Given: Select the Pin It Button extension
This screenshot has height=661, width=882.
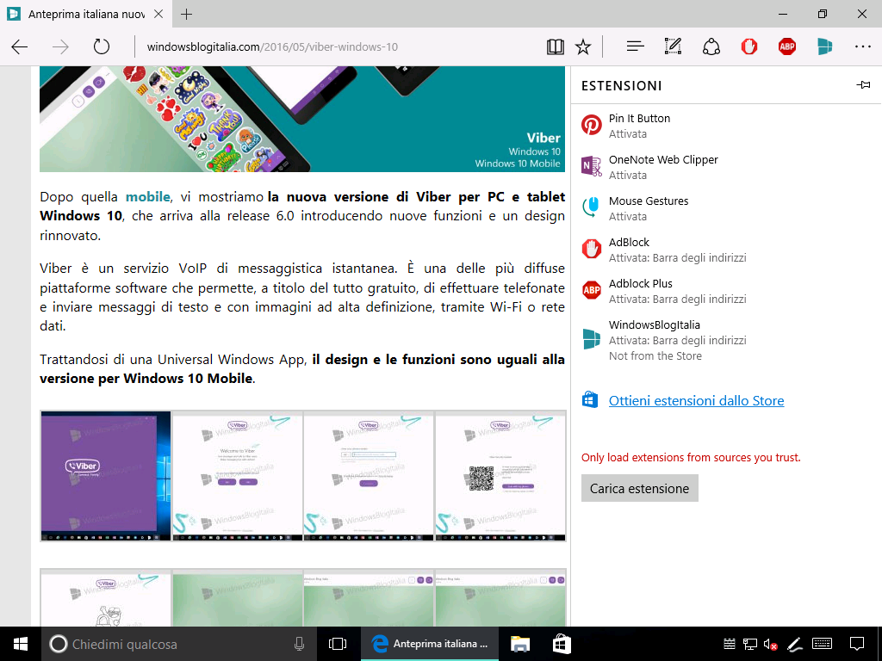Looking at the screenshot, I should 725,126.
